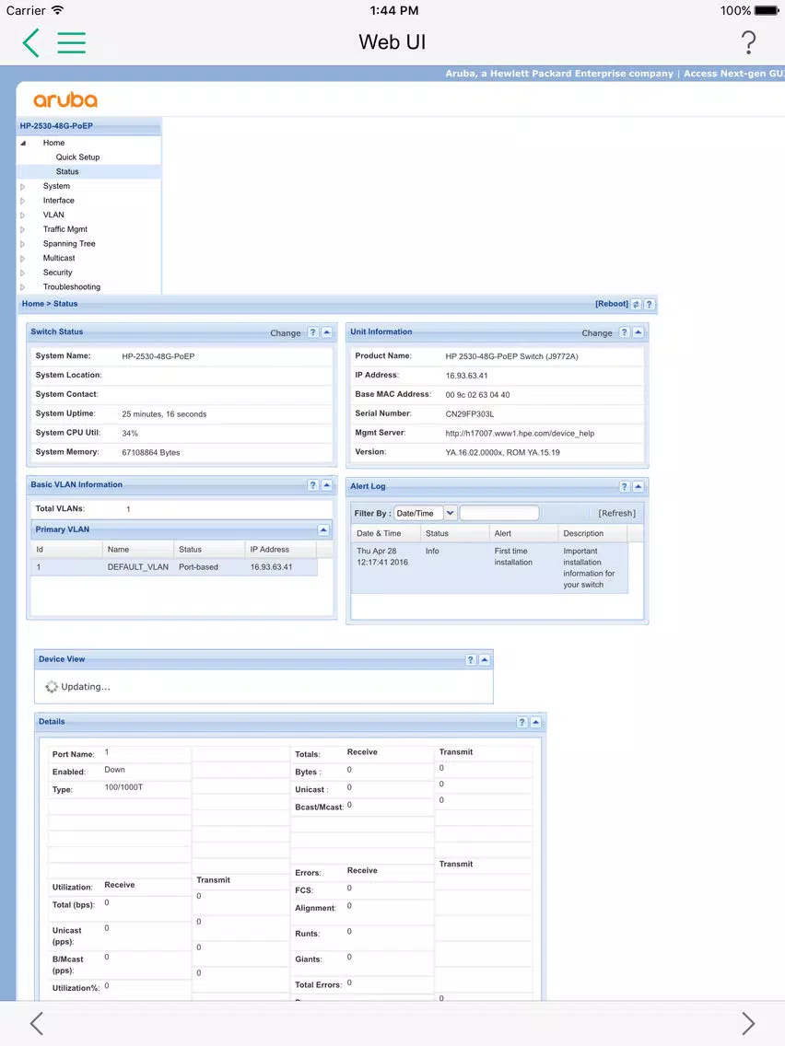Screen dimensions: 785x1046
Task: Click the Alert Log filter text field
Action: click(x=499, y=513)
